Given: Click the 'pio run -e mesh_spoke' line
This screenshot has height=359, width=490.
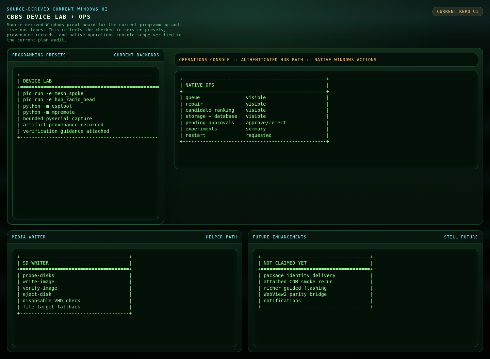Looking at the screenshot, I should coord(53,93).
